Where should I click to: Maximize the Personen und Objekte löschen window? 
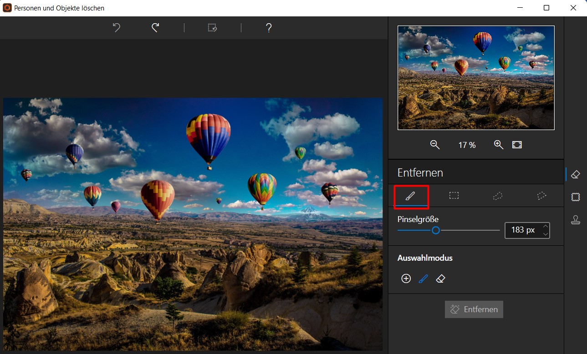pyautogui.click(x=546, y=8)
